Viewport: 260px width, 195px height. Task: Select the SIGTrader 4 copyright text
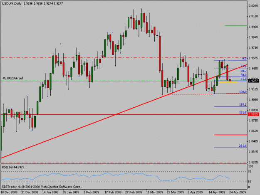[x=42, y=187]
